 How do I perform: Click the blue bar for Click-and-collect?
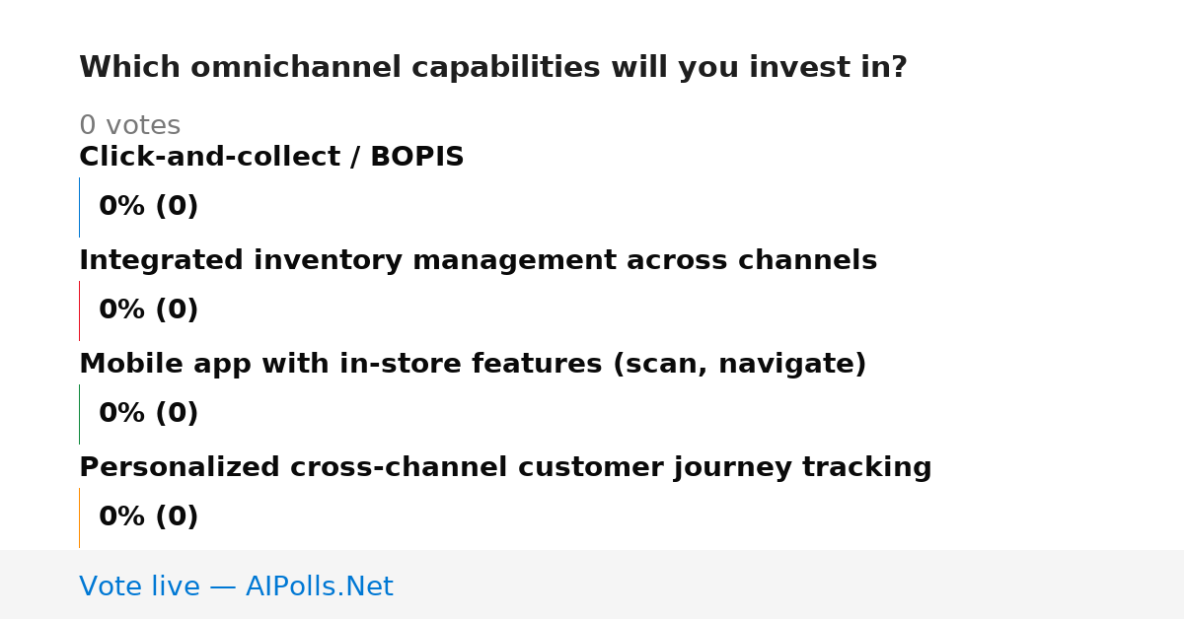pyautogui.click(x=79, y=207)
